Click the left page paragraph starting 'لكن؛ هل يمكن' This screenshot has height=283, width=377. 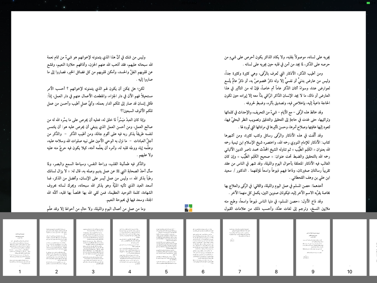click(x=100, y=100)
